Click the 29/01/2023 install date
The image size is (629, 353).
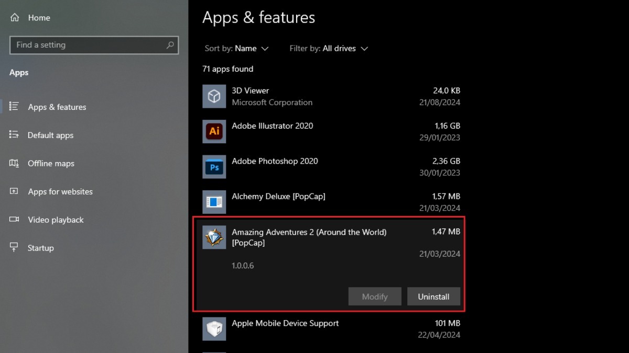pos(440,138)
